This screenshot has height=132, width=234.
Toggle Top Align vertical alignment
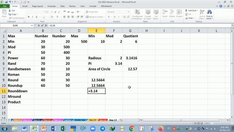point(64,12)
